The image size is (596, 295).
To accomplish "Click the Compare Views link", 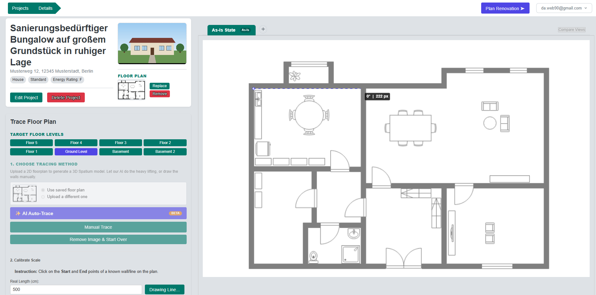I will click(572, 30).
